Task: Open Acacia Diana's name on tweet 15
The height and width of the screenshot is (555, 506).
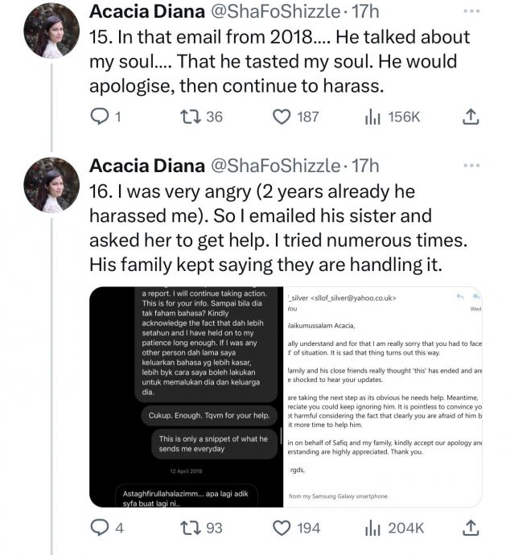Action: click(x=146, y=13)
